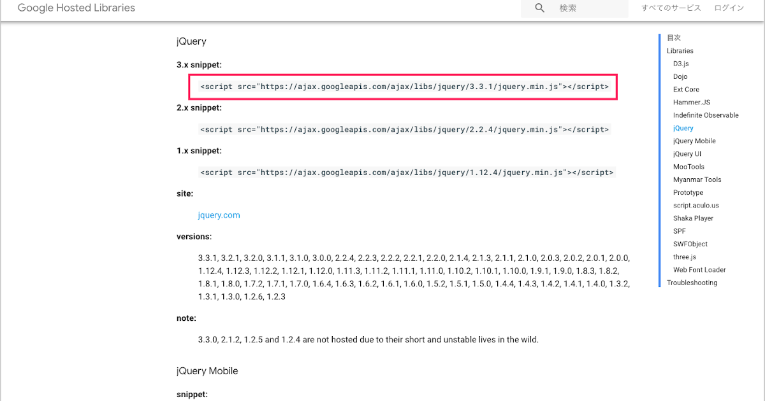Click the note about unhosted versions

(368, 339)
